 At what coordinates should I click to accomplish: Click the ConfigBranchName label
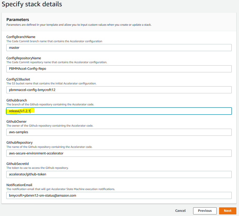[21, 37]
